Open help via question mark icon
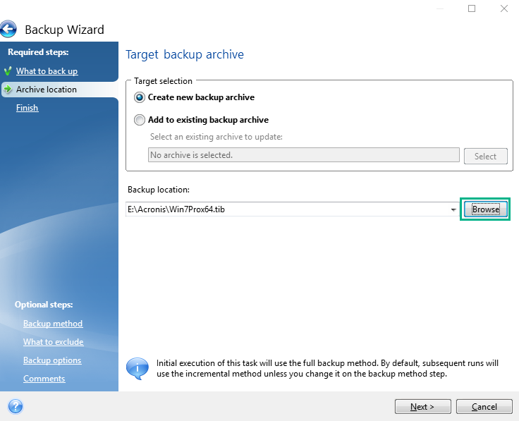This screenshot has width=519, height=421. 16,406
